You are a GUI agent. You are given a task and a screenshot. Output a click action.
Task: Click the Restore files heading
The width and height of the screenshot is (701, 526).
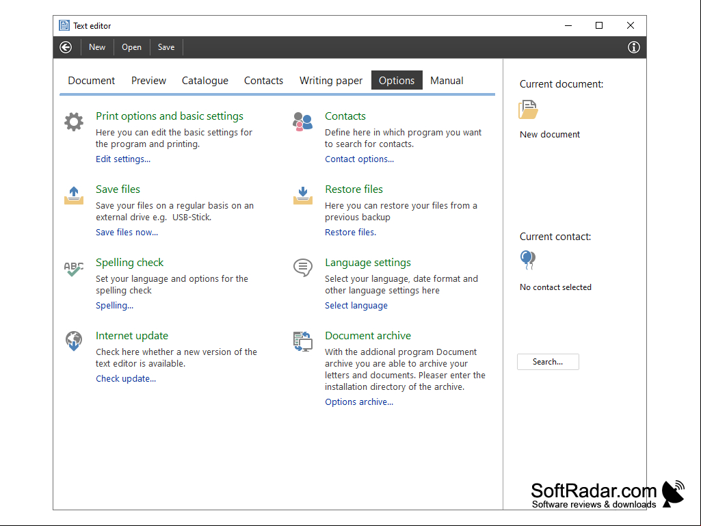(354, 189)
